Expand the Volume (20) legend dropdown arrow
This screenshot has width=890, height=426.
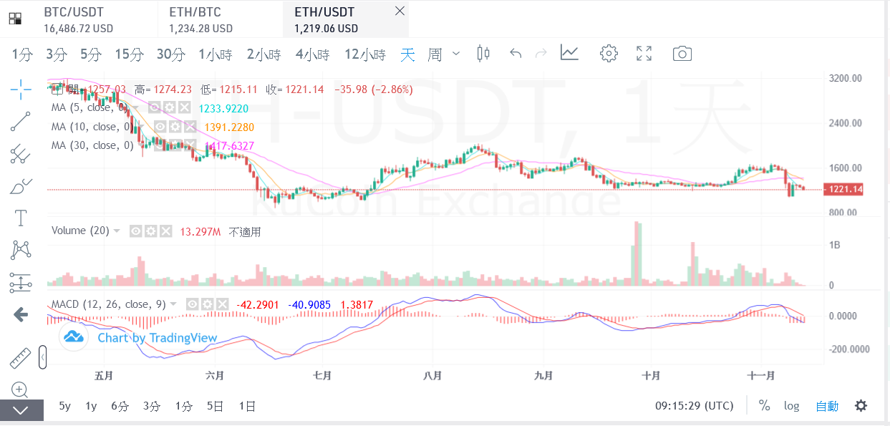coord(117,231)
